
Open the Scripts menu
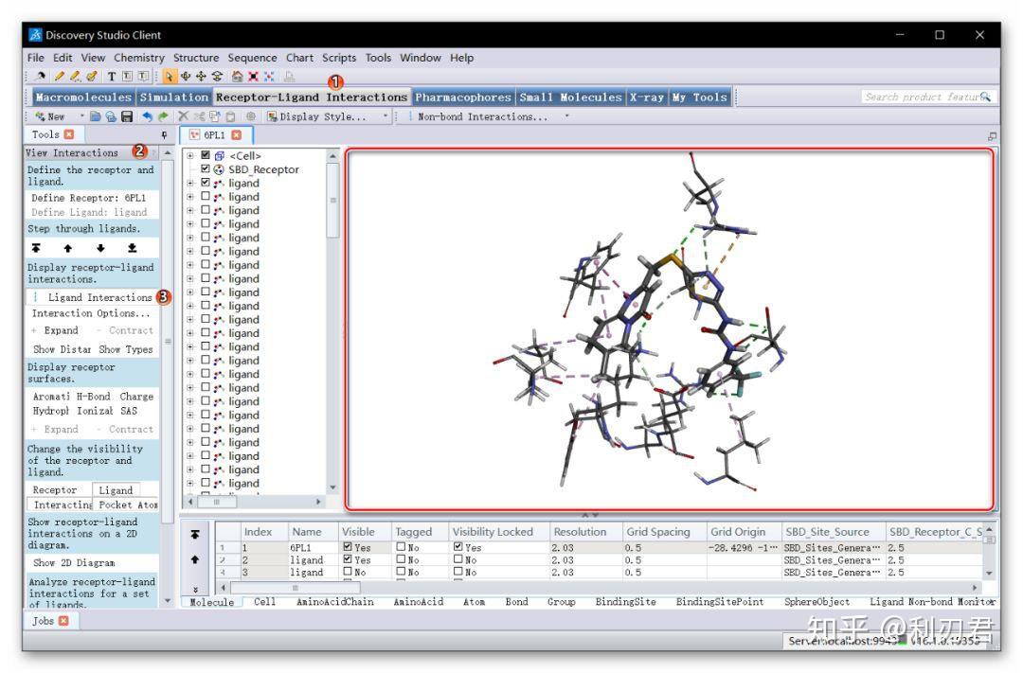click(337, 58)
